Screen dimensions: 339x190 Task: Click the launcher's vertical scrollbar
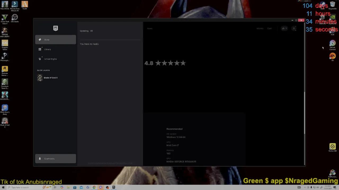tap(305, 113)
